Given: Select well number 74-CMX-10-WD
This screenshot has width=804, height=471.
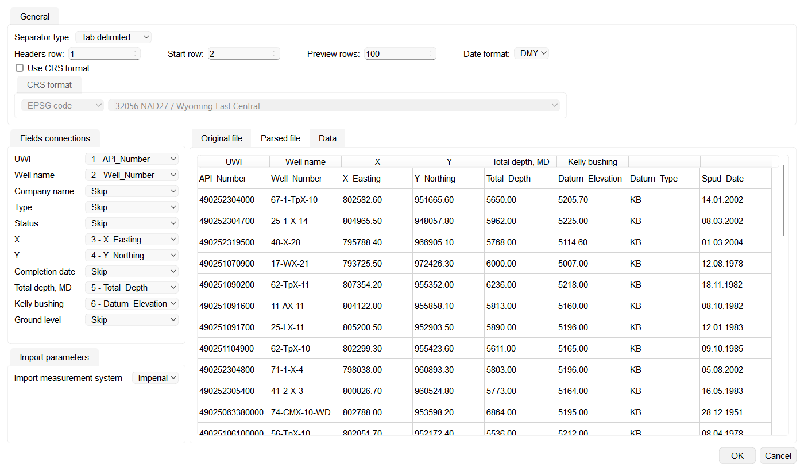Looking at the screenshot, I should pos(305,412).
